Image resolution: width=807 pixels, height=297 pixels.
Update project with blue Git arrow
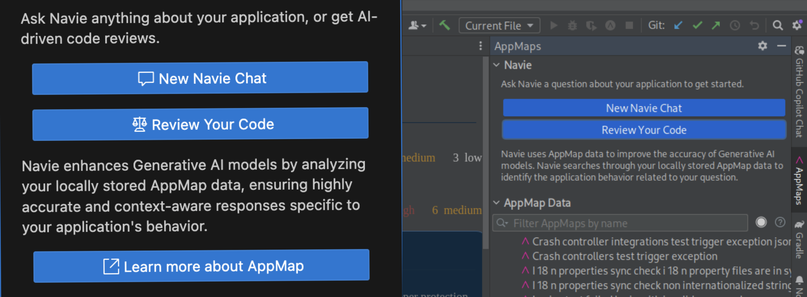[678, 25]
